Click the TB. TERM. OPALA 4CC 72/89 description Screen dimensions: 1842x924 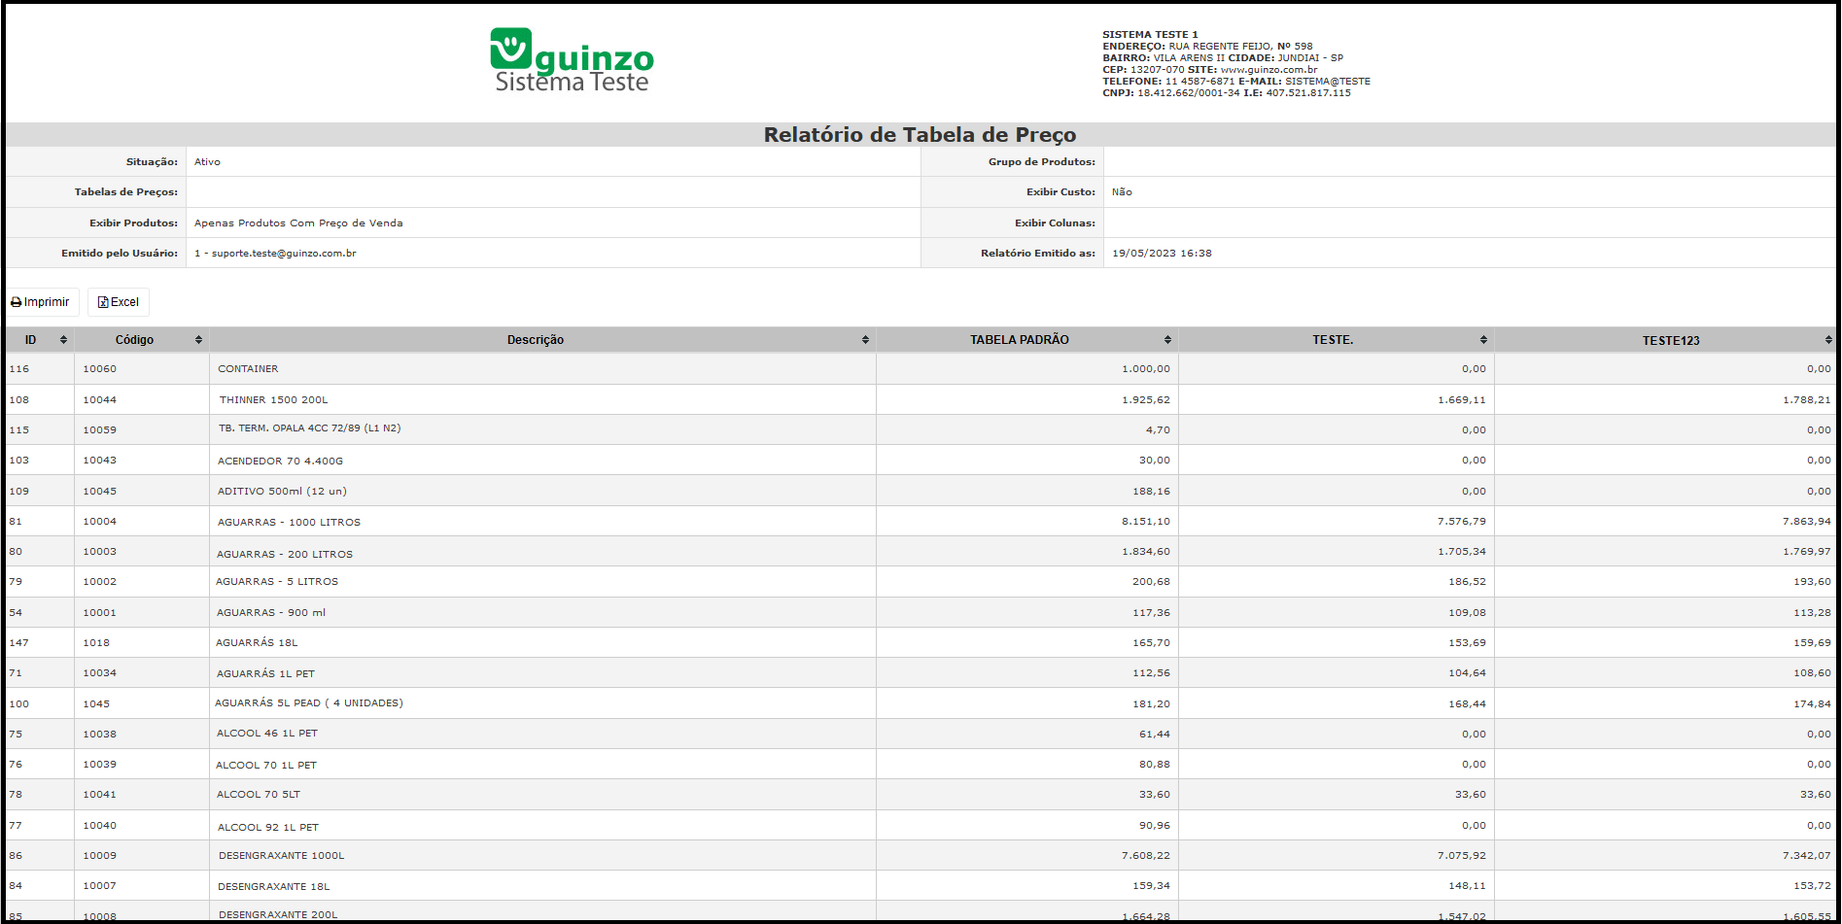309,428
